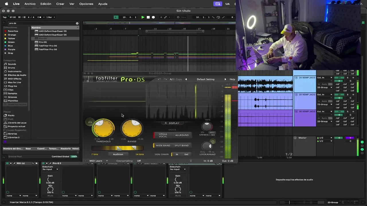This screenshot has height=206, width=367.
Task: Open the Ver menu
Action: coord(72,4)
